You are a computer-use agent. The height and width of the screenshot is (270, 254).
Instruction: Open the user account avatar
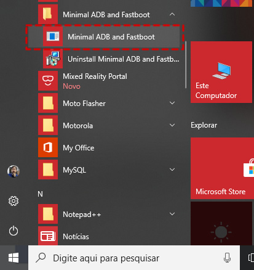[x=14, y=171]
